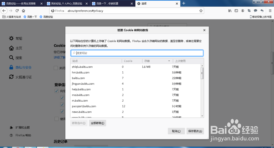The image size is (274, 148).
Task: Select hm.baidu.com row
Action: click(x=136, y=72)
